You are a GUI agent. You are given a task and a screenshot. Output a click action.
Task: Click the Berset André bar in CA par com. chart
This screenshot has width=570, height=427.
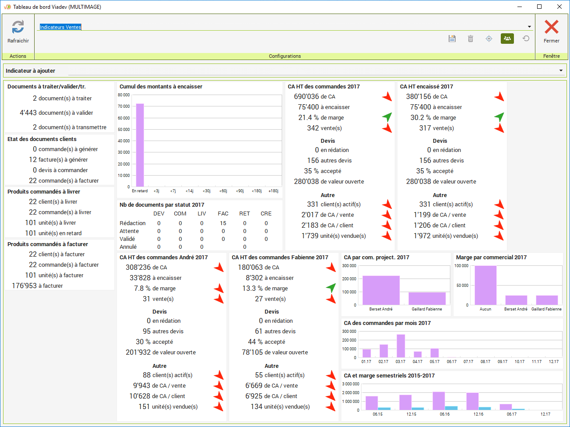click(381, 290)
